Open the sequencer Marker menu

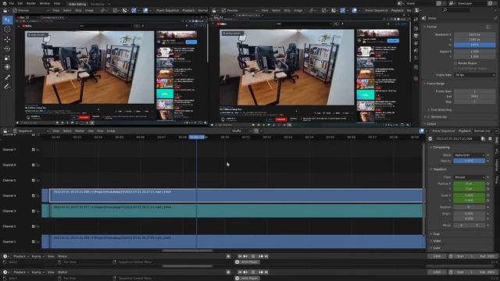point(80,131)
